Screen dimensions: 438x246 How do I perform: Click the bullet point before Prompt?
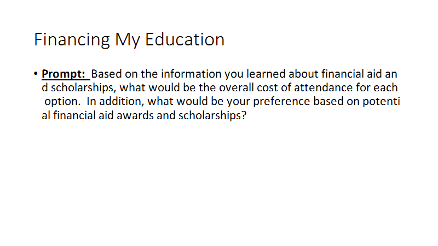pyautogui.click(x=36, y=74)
